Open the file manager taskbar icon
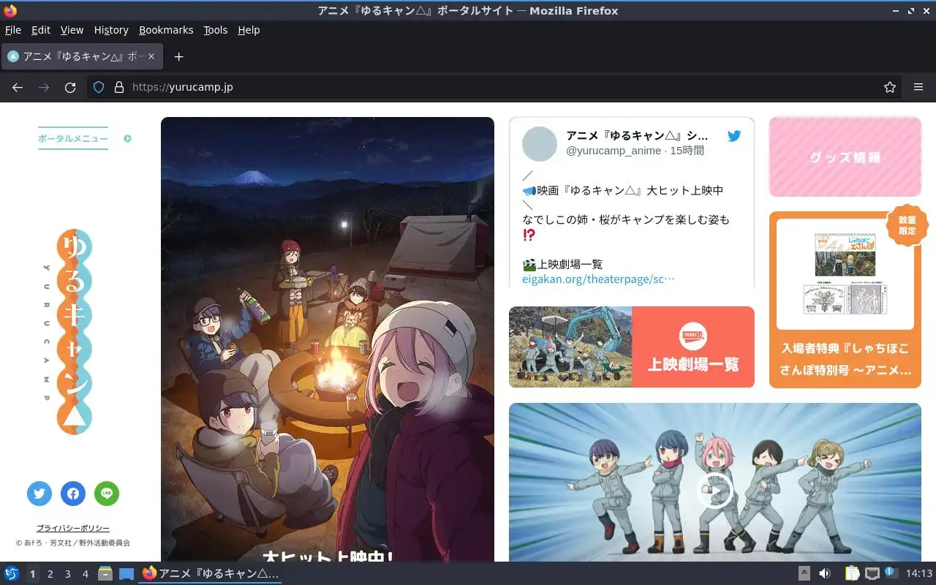 coord(105,573)
